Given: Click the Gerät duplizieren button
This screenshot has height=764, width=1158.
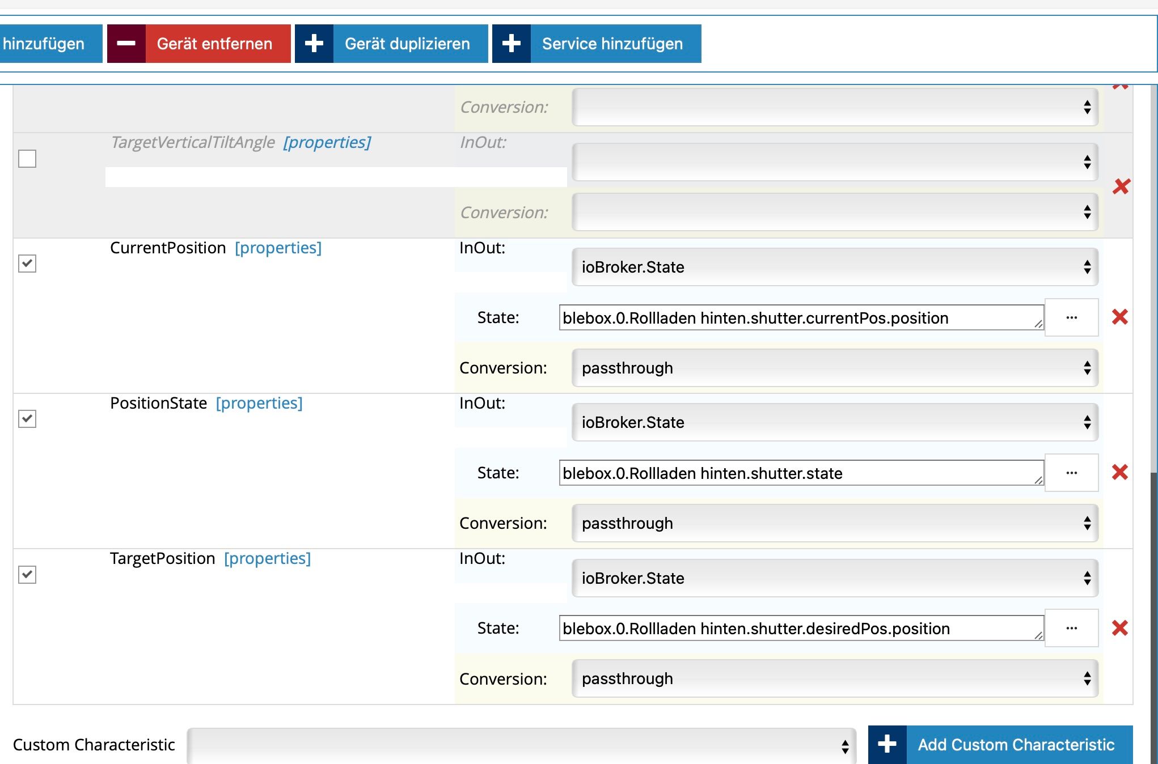Looking at the screenshot, I should (391, 44).
